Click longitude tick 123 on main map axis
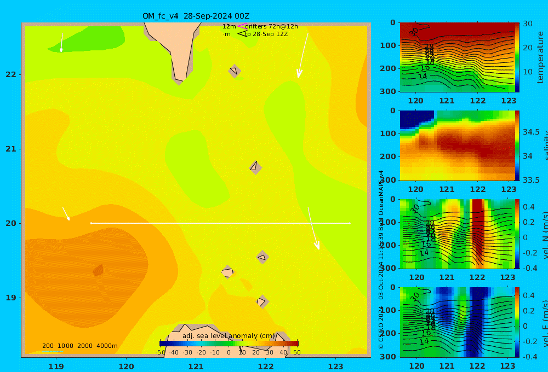This screenshot has width=548, height=372. [335, 367]
